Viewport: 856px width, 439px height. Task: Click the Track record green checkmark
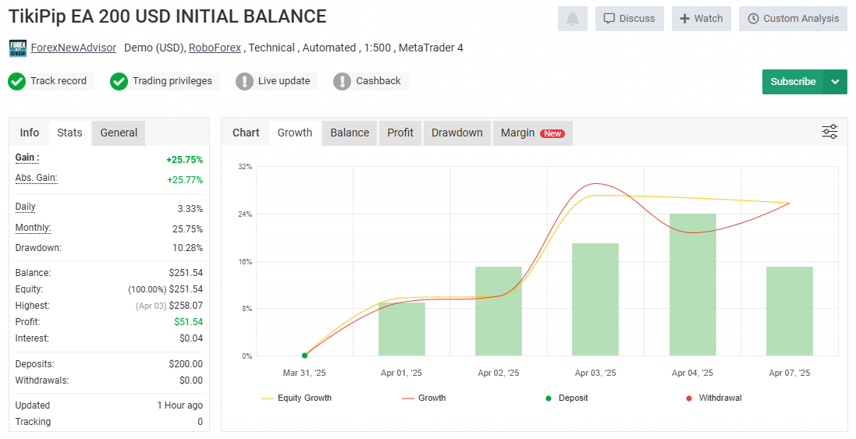pyautogui.click(x=17, y=81)
